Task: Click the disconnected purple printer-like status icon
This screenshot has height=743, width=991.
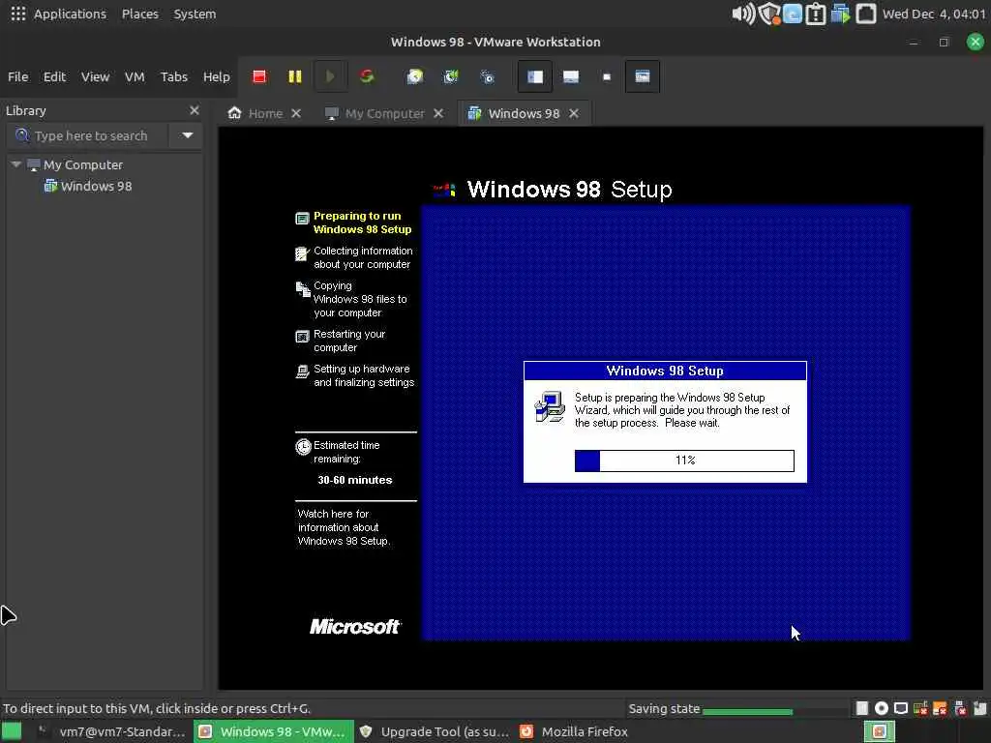Action: [960, 708]
